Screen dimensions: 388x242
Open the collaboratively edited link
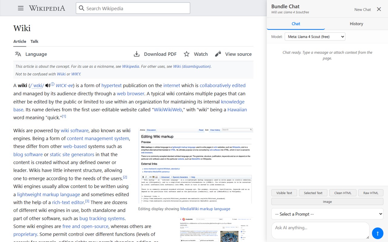pyautogui.click(x=222, y=85)
